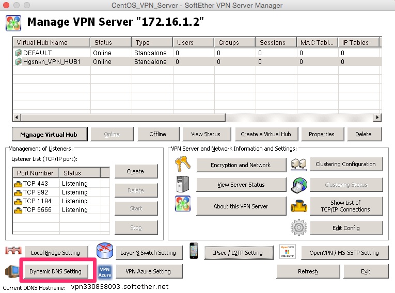
Task: Click the monitor icon beside Dynamic DNS Setting
Action: click(12, 271)
